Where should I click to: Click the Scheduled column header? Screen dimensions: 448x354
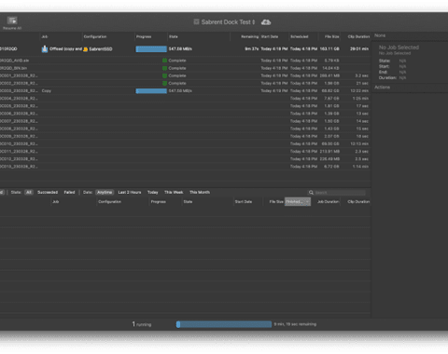tap(300, 36)
